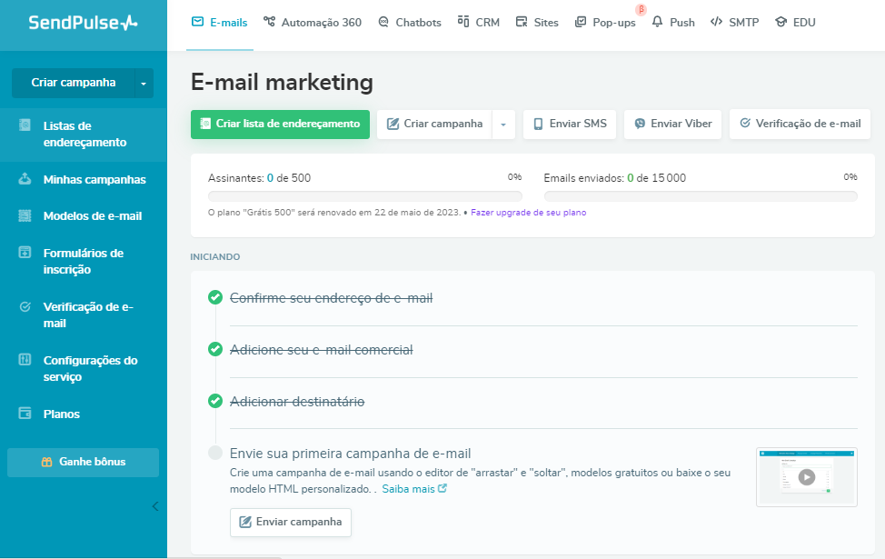Open Modelos de e-mail sidebar icon
The height and width of the screenshot is (559, 885).
point(25,215)
